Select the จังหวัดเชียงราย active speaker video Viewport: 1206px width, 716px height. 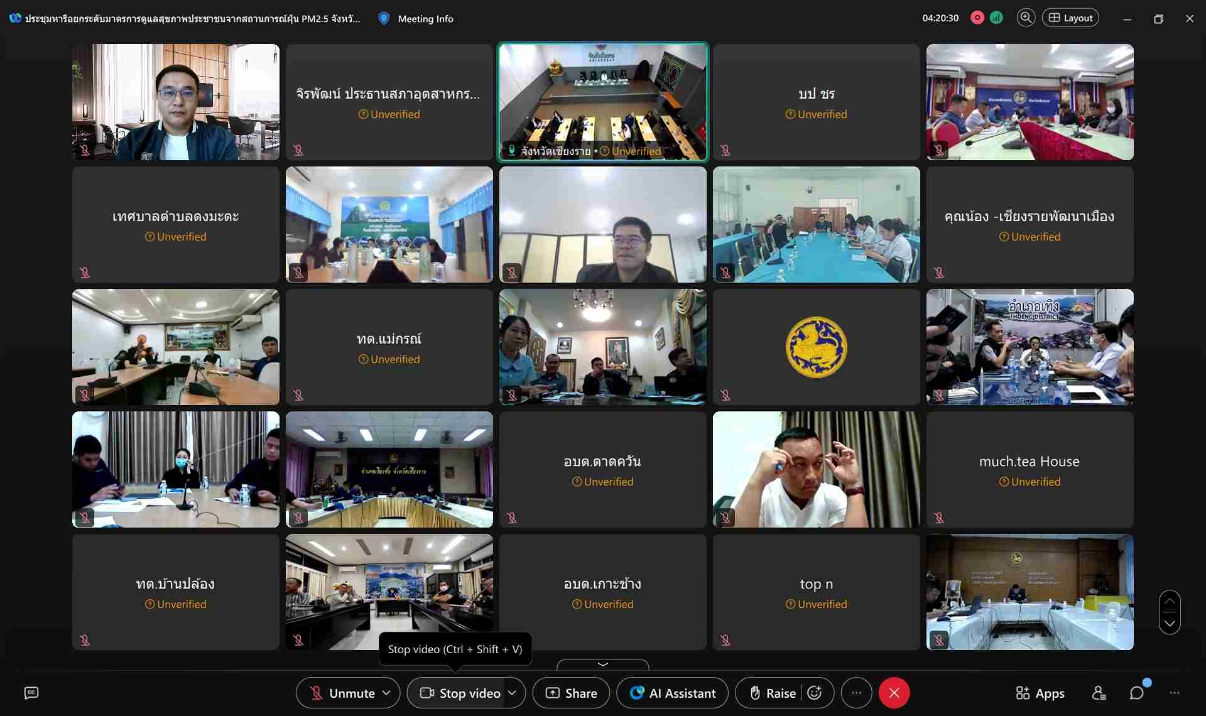(602, 102)
